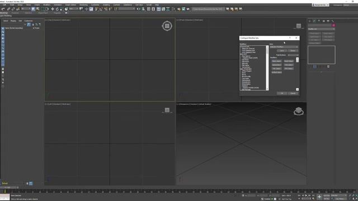Switch to the Freeform ribbon tab
This screenshot has width=358, height=201.
pyautogui.click(x=15, y=13)
